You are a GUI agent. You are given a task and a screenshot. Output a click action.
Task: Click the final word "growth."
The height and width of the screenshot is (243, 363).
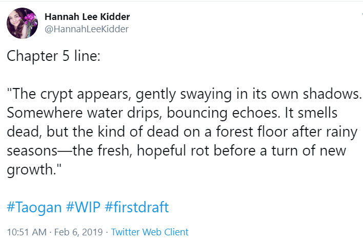pyautogui.click(x=31, y=170)
